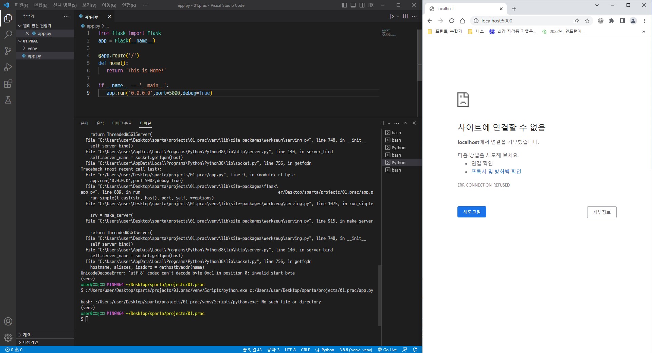Show more menu items ellipsis in title bar

pos(145,5)
